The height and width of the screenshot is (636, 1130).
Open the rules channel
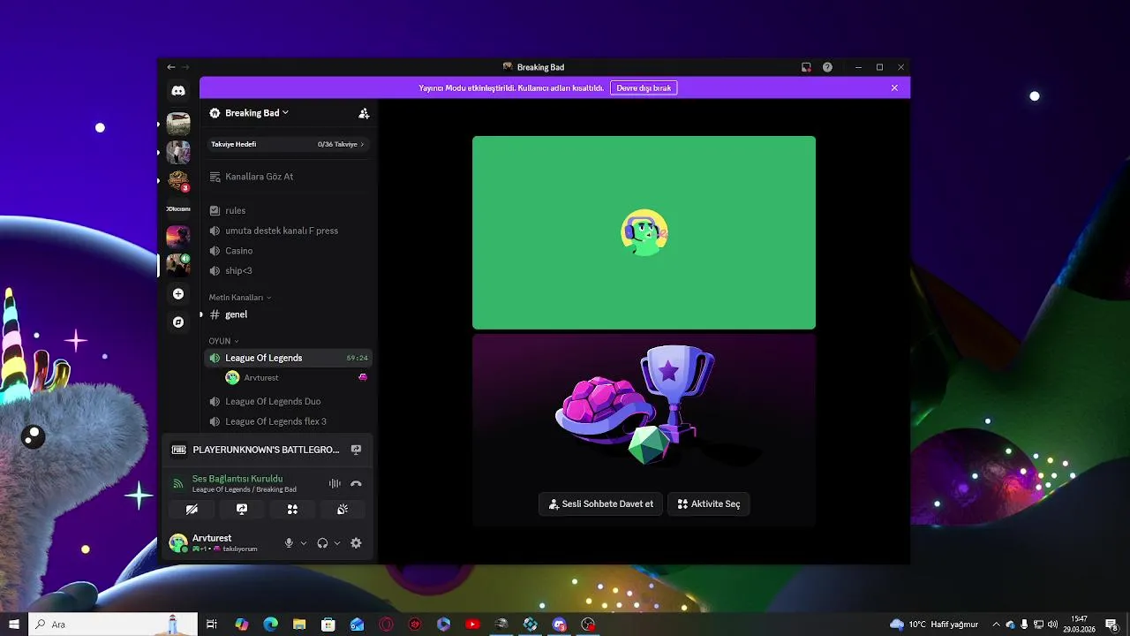tap(288, 210)
